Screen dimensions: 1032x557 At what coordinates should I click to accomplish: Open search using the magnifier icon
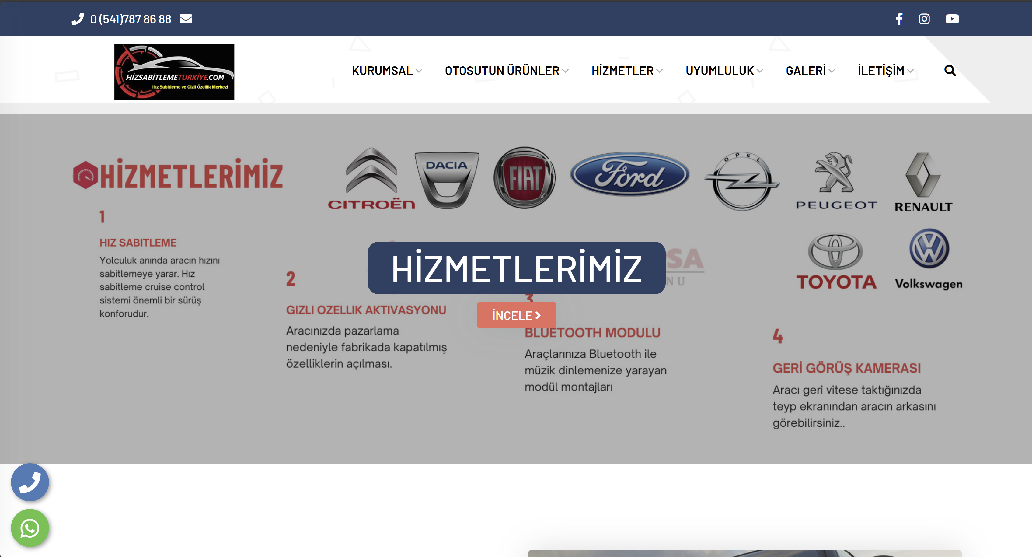point(950,71)
